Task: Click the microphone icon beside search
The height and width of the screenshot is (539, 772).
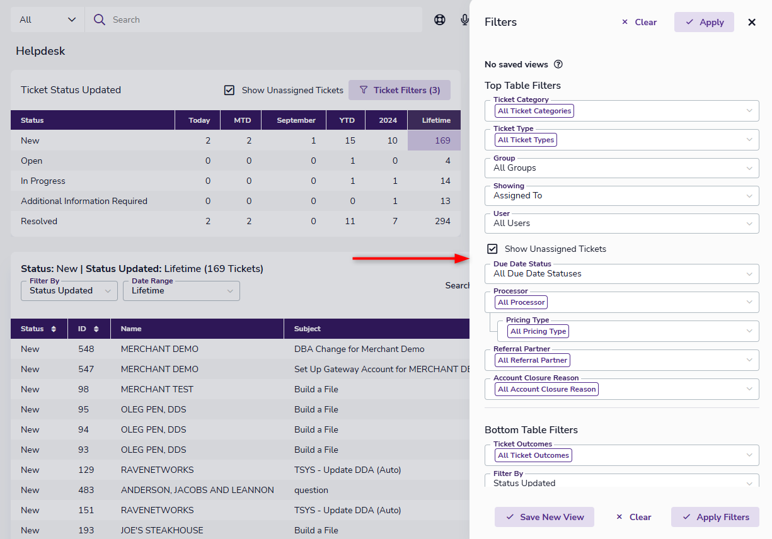Action: pos(465,20)
